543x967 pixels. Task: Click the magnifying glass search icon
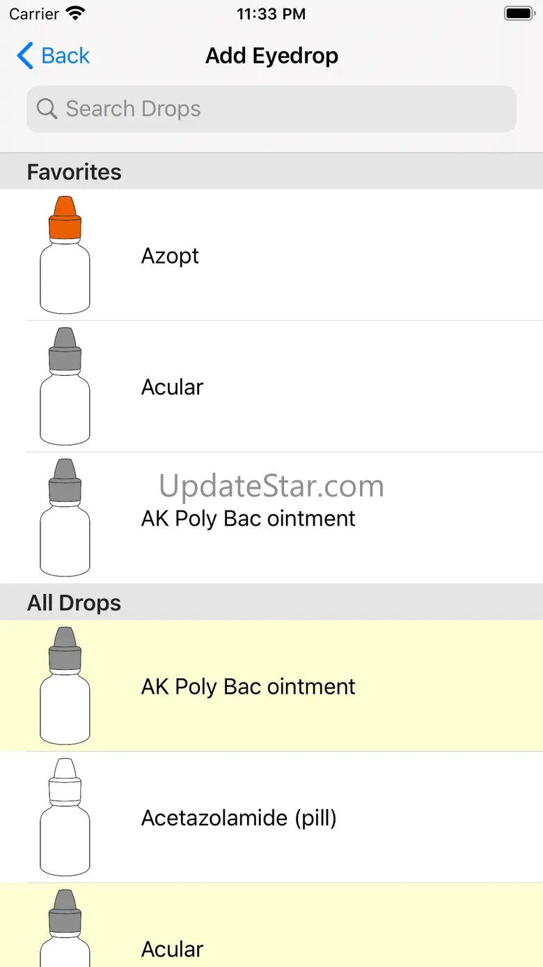click(47, 109)
